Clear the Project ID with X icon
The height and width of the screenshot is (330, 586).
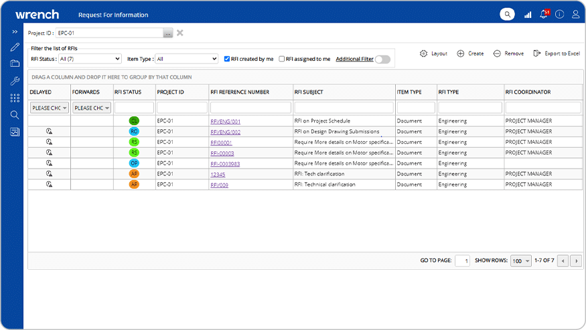click(179, 33)
